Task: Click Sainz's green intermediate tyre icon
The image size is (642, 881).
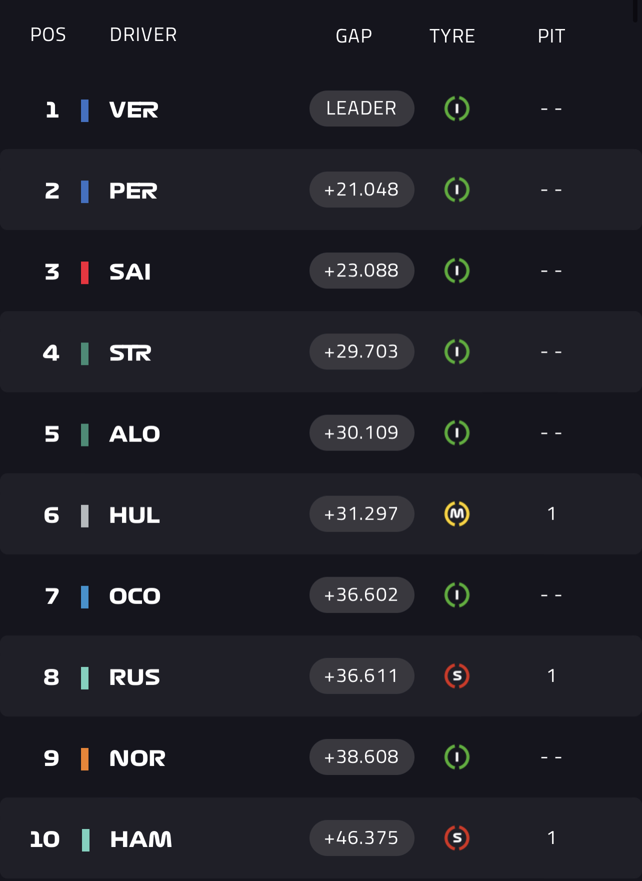Action: coord(456,271)
